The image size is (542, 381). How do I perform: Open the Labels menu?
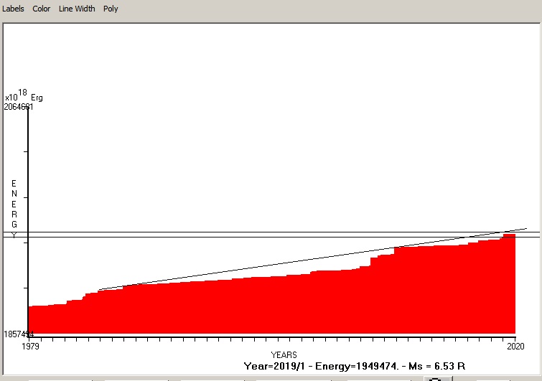tap(14, 9)
